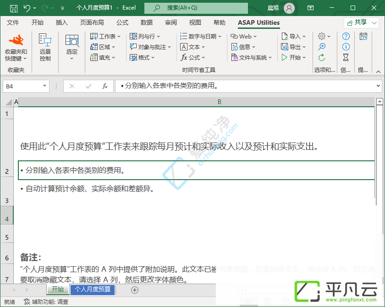Switch to the 数据 ribbon tab
This screenshot has height=307, width=385.
click(147, 22)
